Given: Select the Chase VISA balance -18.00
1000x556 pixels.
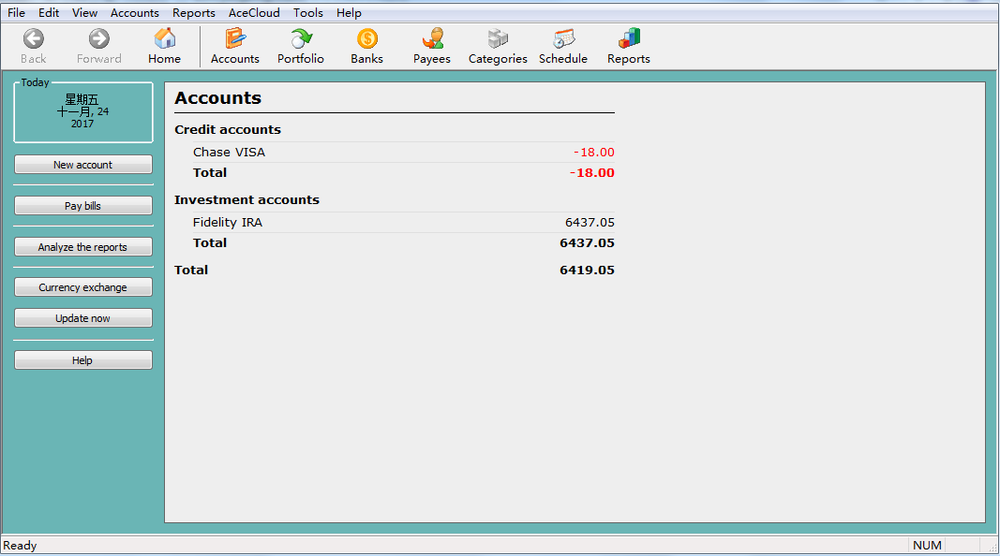Looking at the screenshot, I should point(594,153).
